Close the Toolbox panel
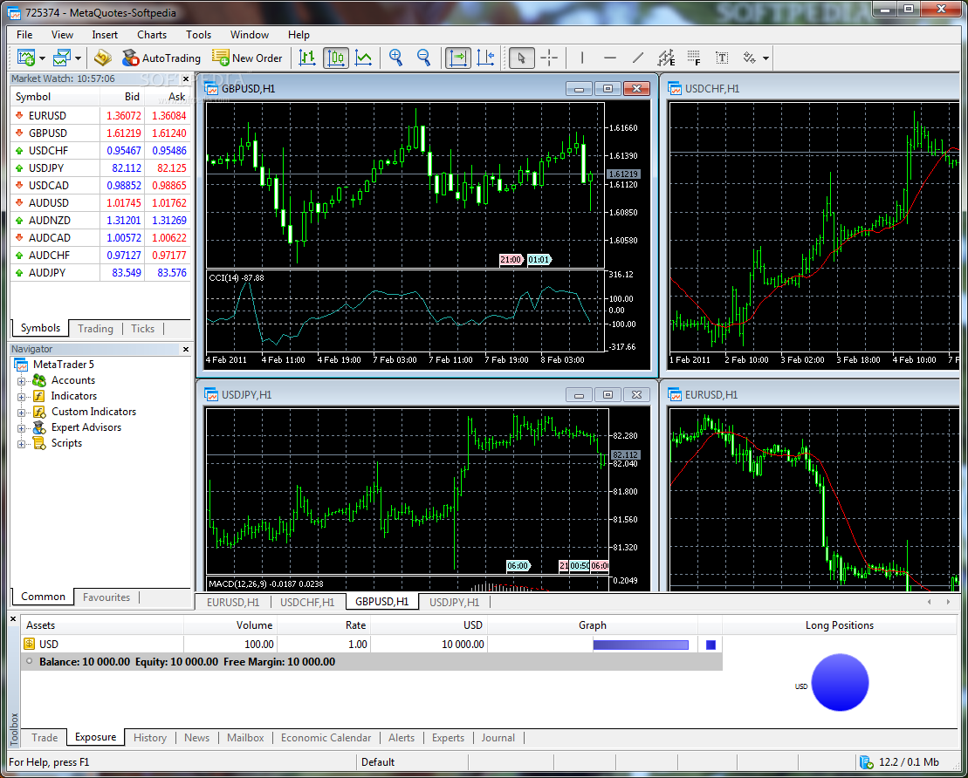 pos(14,618)
